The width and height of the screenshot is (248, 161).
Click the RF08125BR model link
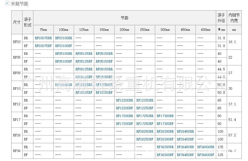(84, 69)
